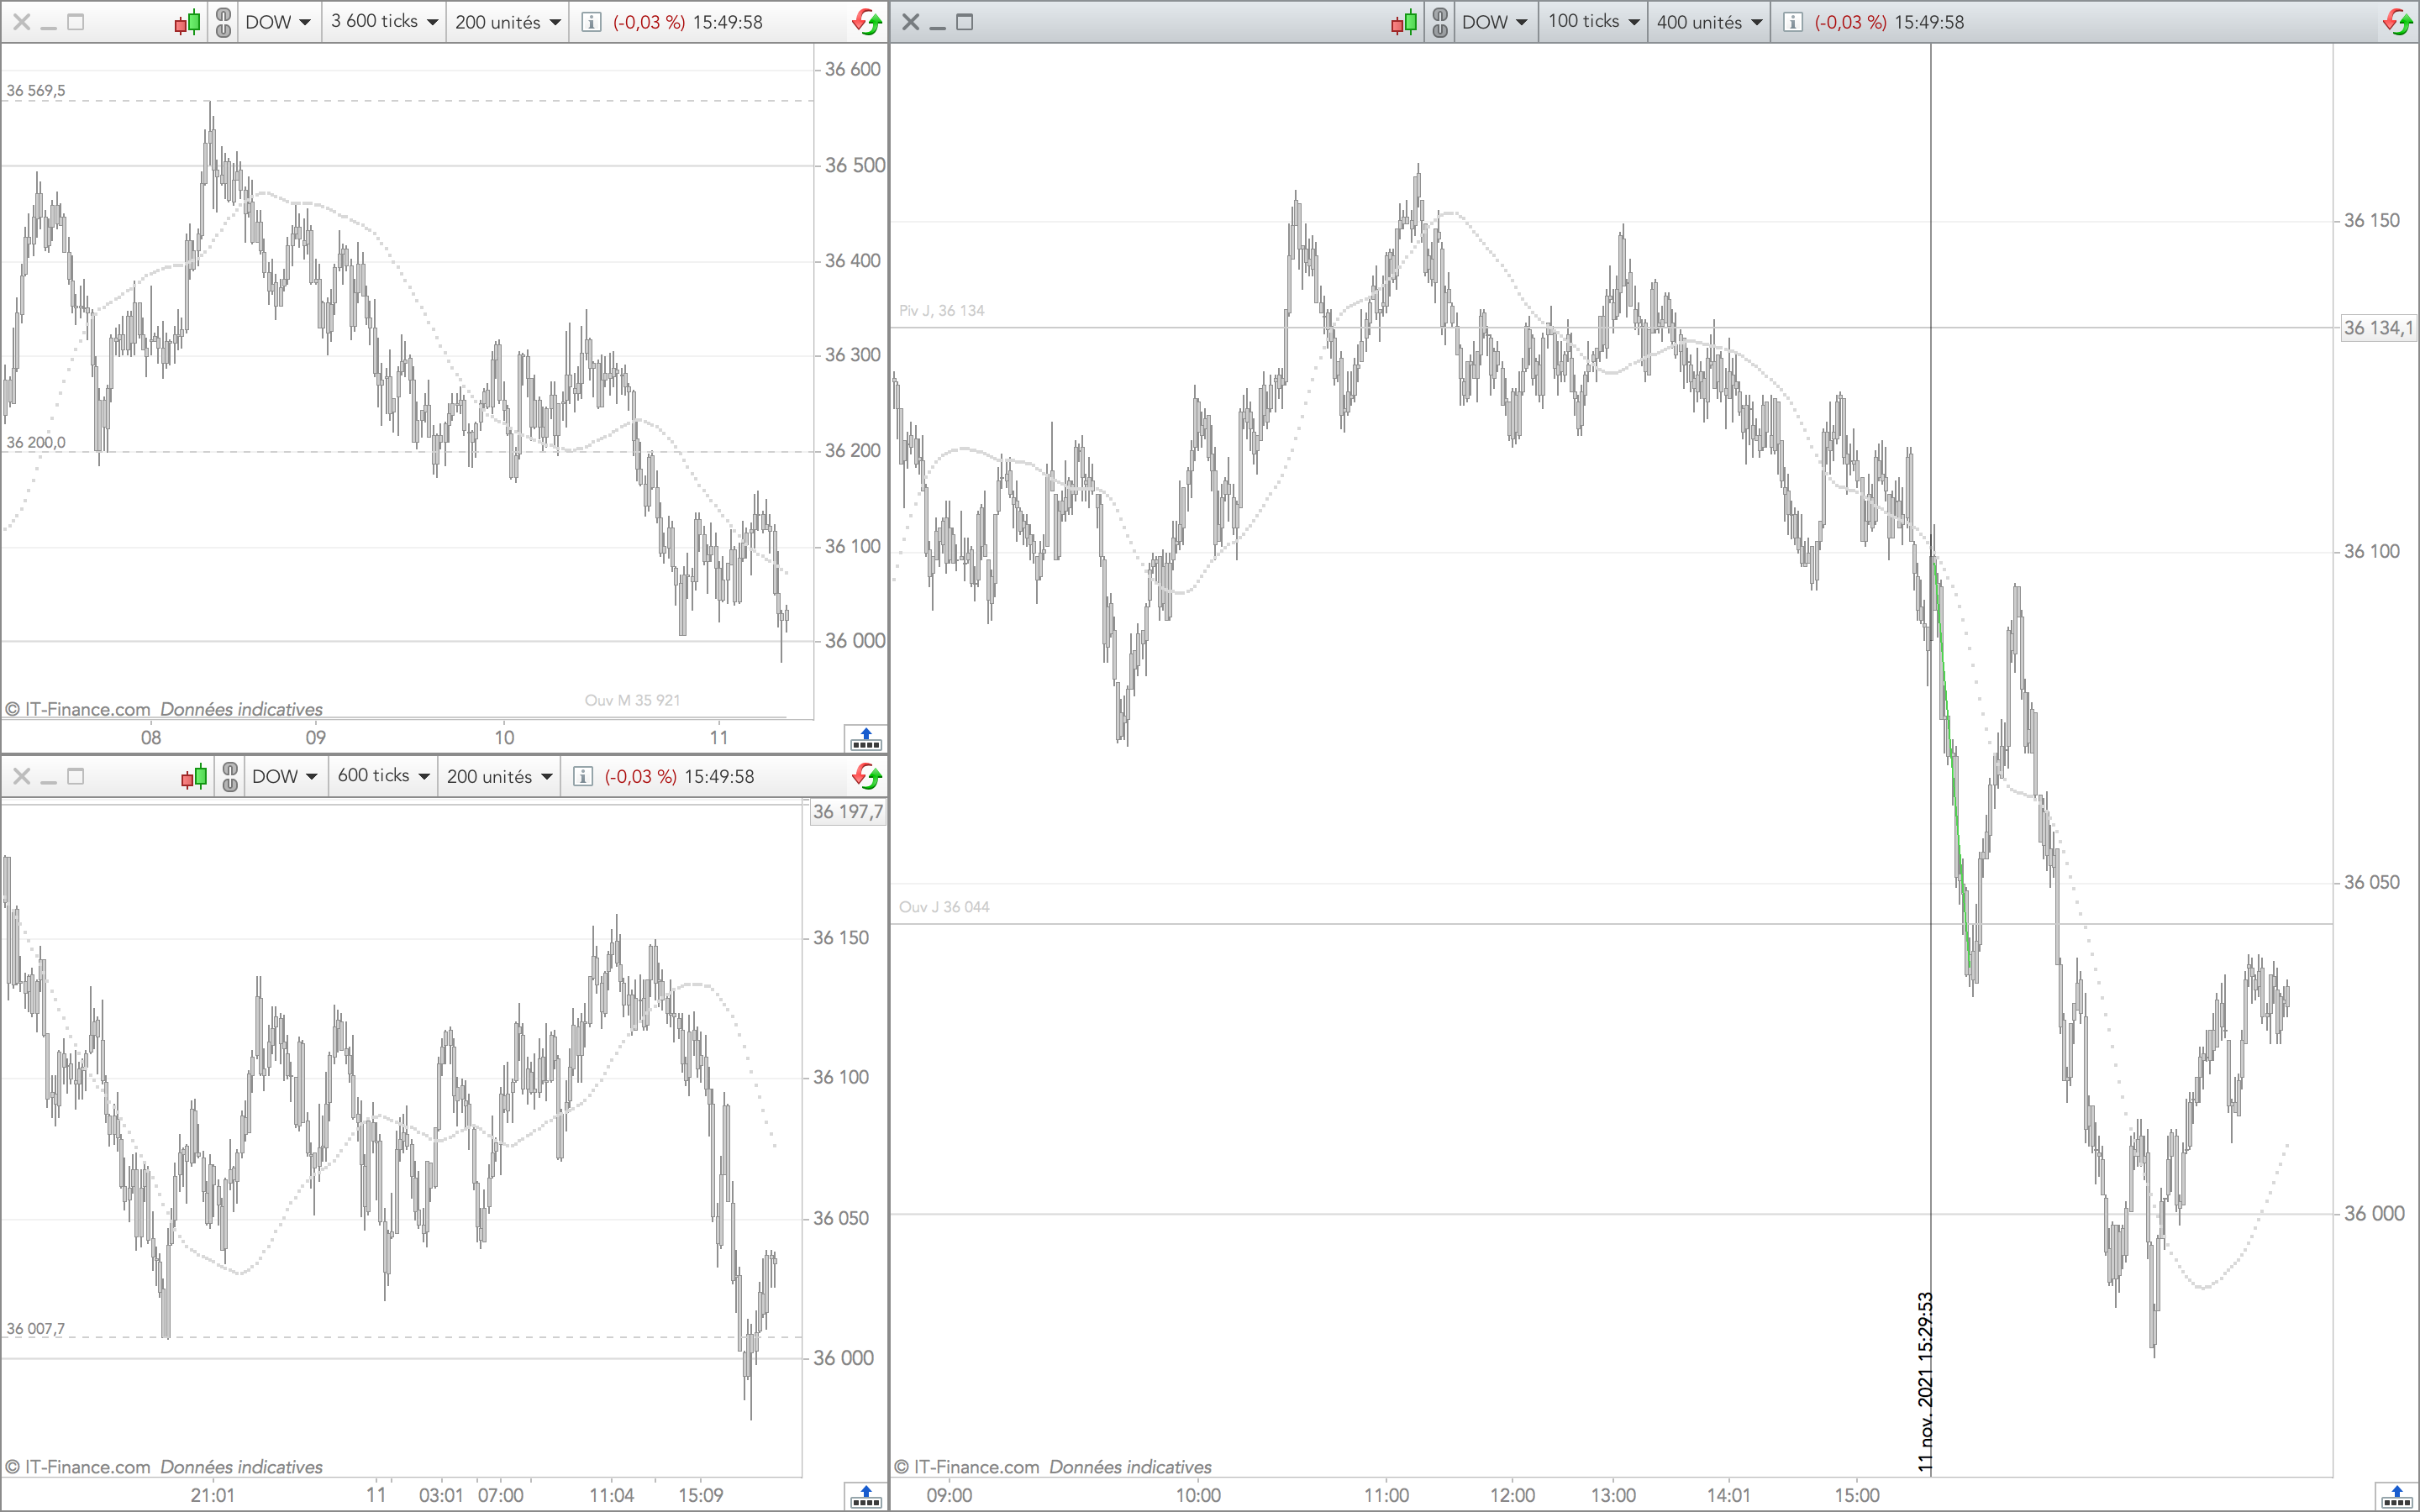Click blue arrow panel icon at bottom right of 100 ticks chart
This screenshot has width=2420, height=1512.
click(x=2397, y=1497)
